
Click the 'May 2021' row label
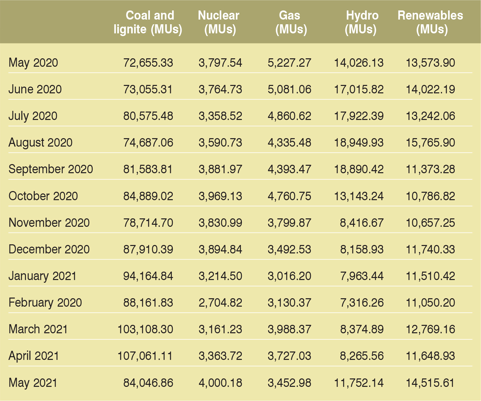33,383
